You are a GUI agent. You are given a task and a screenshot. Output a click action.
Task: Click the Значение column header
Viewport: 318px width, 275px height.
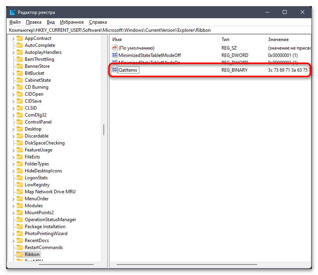coord(288,40)
